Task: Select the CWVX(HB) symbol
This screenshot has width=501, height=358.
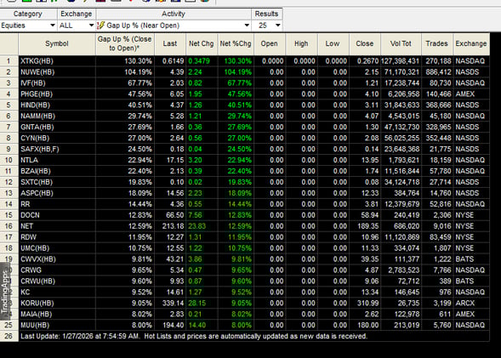Action: point(38,259)
